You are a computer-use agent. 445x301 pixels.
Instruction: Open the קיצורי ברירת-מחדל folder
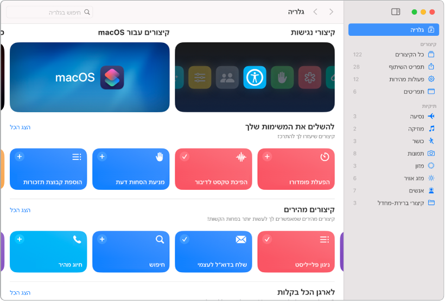click(x=393, y=203)
